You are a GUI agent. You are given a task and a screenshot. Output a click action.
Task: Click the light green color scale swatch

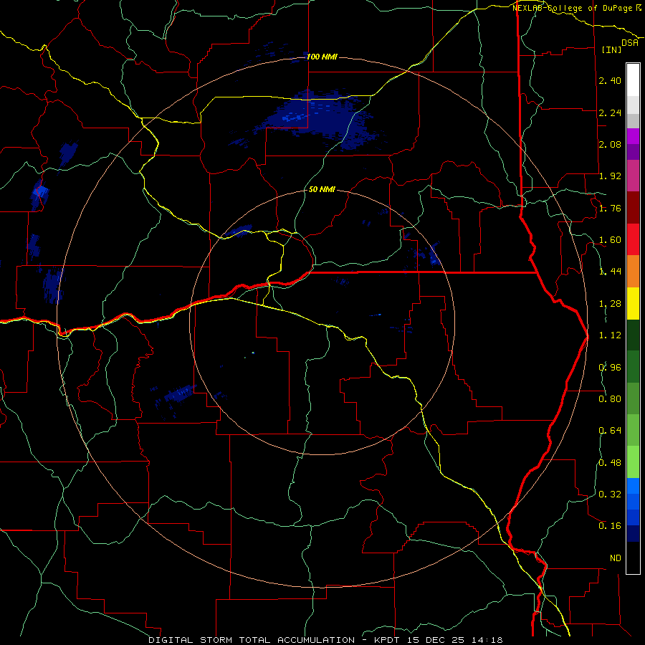(633, 462)
